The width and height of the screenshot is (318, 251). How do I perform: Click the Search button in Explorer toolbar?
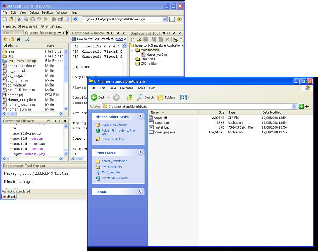[145, 97]
